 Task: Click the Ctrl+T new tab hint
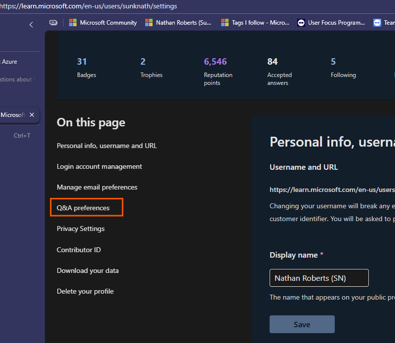click(22, 136)
